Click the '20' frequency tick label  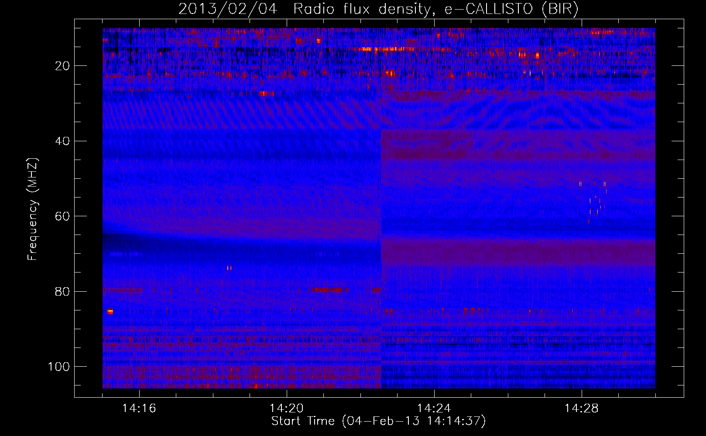point(62,66)
